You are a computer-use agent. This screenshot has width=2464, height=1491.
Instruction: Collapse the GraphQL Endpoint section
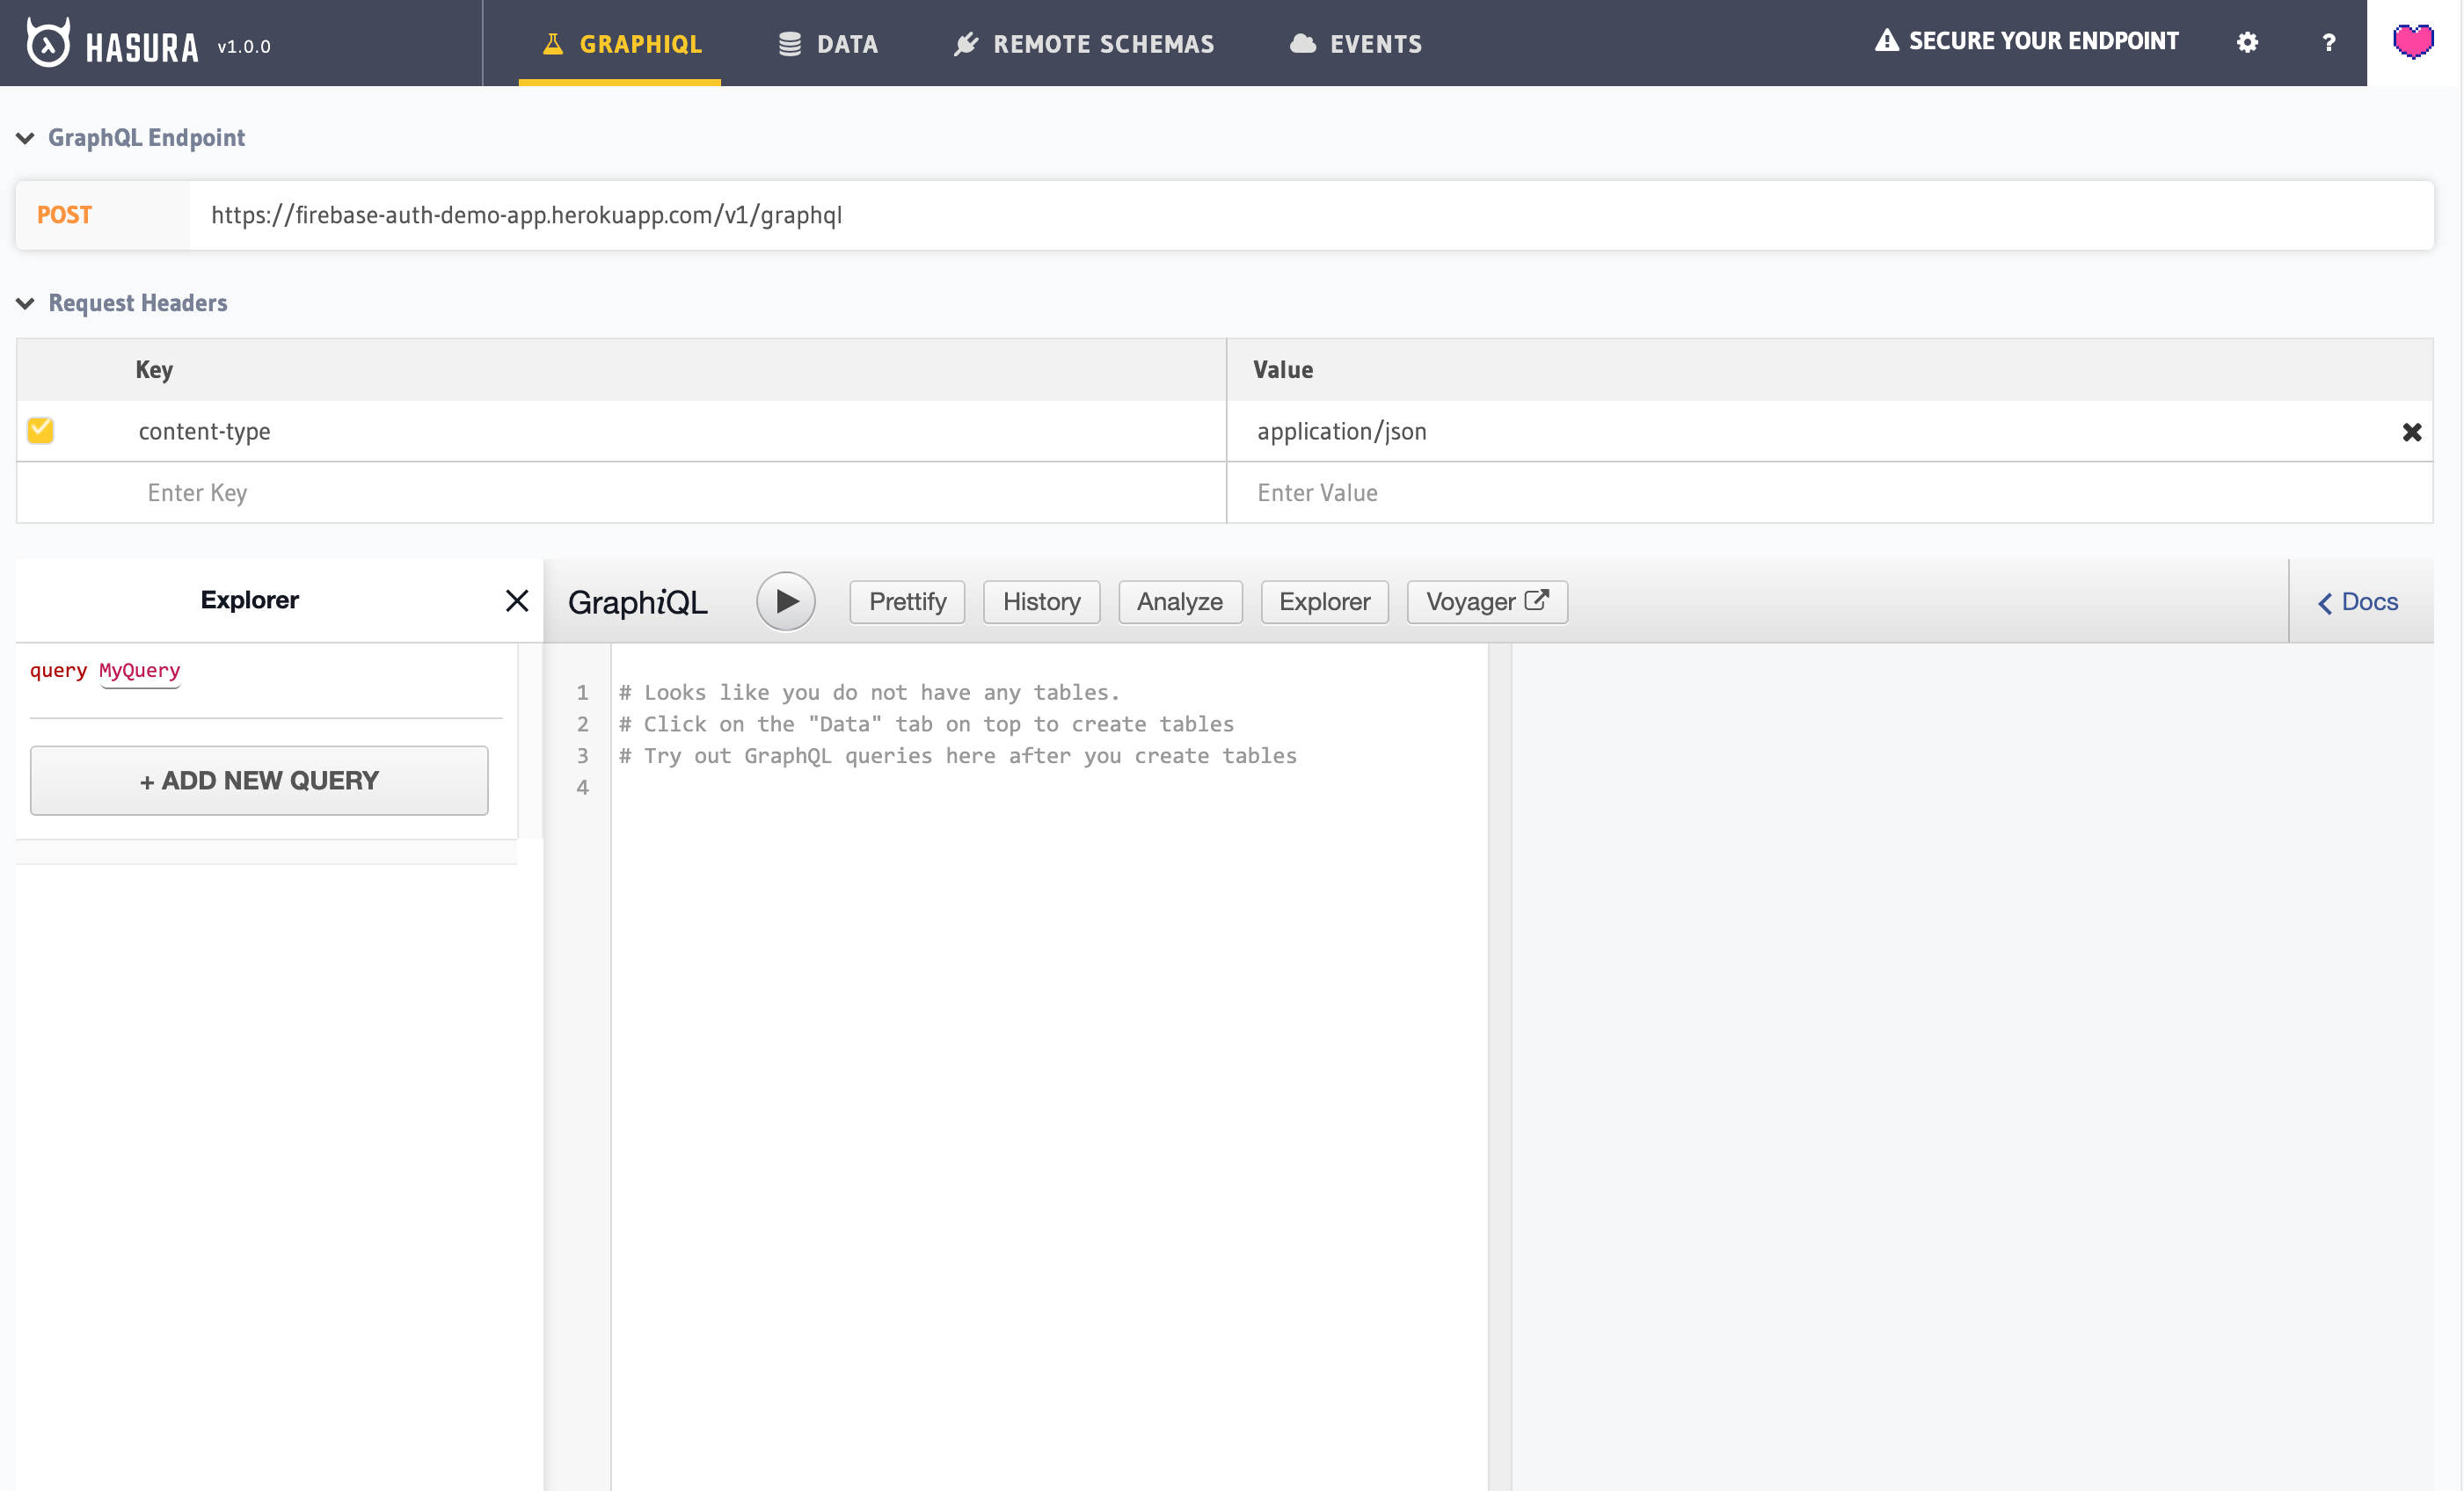pyautogui.click(x=26, y=138)
